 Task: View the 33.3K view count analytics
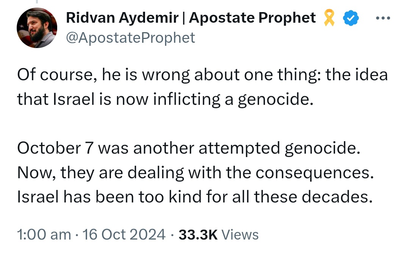198,235
